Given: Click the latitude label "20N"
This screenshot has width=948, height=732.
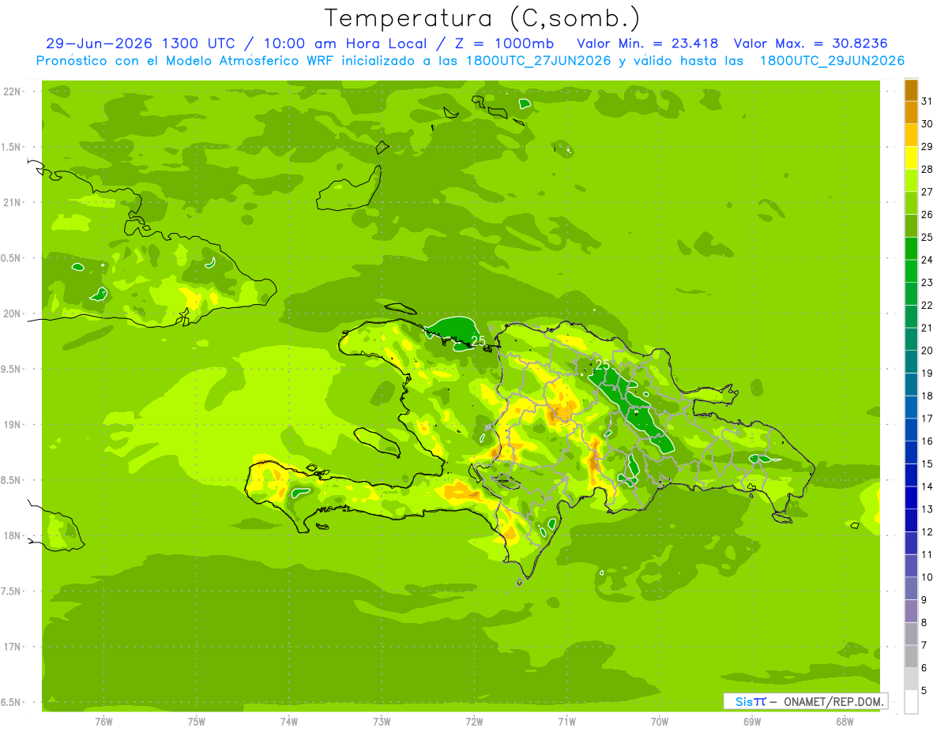Looking at the screenshot, I should (12, 313).
